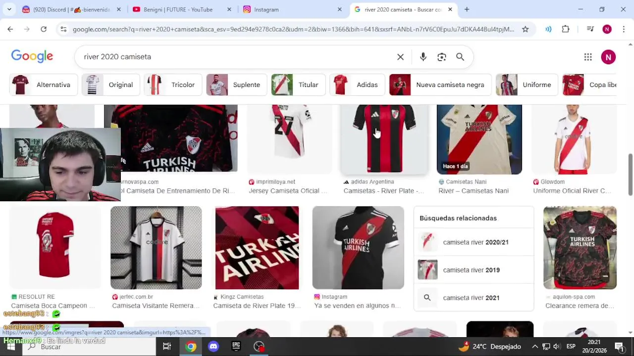Click the page vertical scrollbar thumb
Screen dimensions: 634x356
pyautogui.click(x=631, y=174)
